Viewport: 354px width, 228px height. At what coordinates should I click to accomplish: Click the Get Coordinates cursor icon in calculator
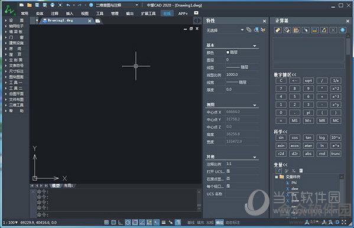[306, 30]
